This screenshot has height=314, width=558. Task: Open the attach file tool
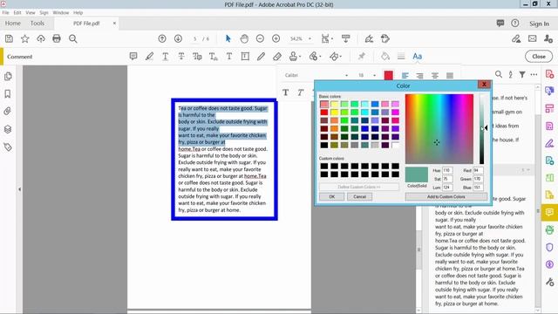(x=314, y=56)
